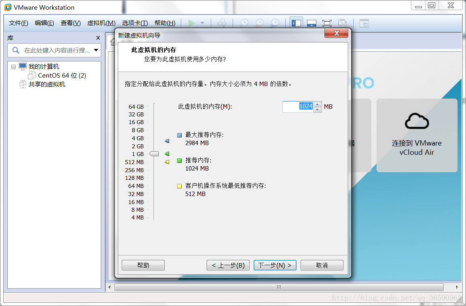466x306 pixels.
Task: Open the library search filter dropdown arrow
Action: [96, 50]
